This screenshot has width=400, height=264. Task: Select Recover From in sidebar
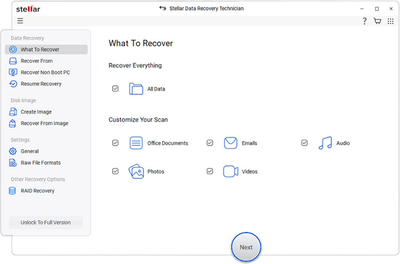pyautogui.click(x=36, y=61)
